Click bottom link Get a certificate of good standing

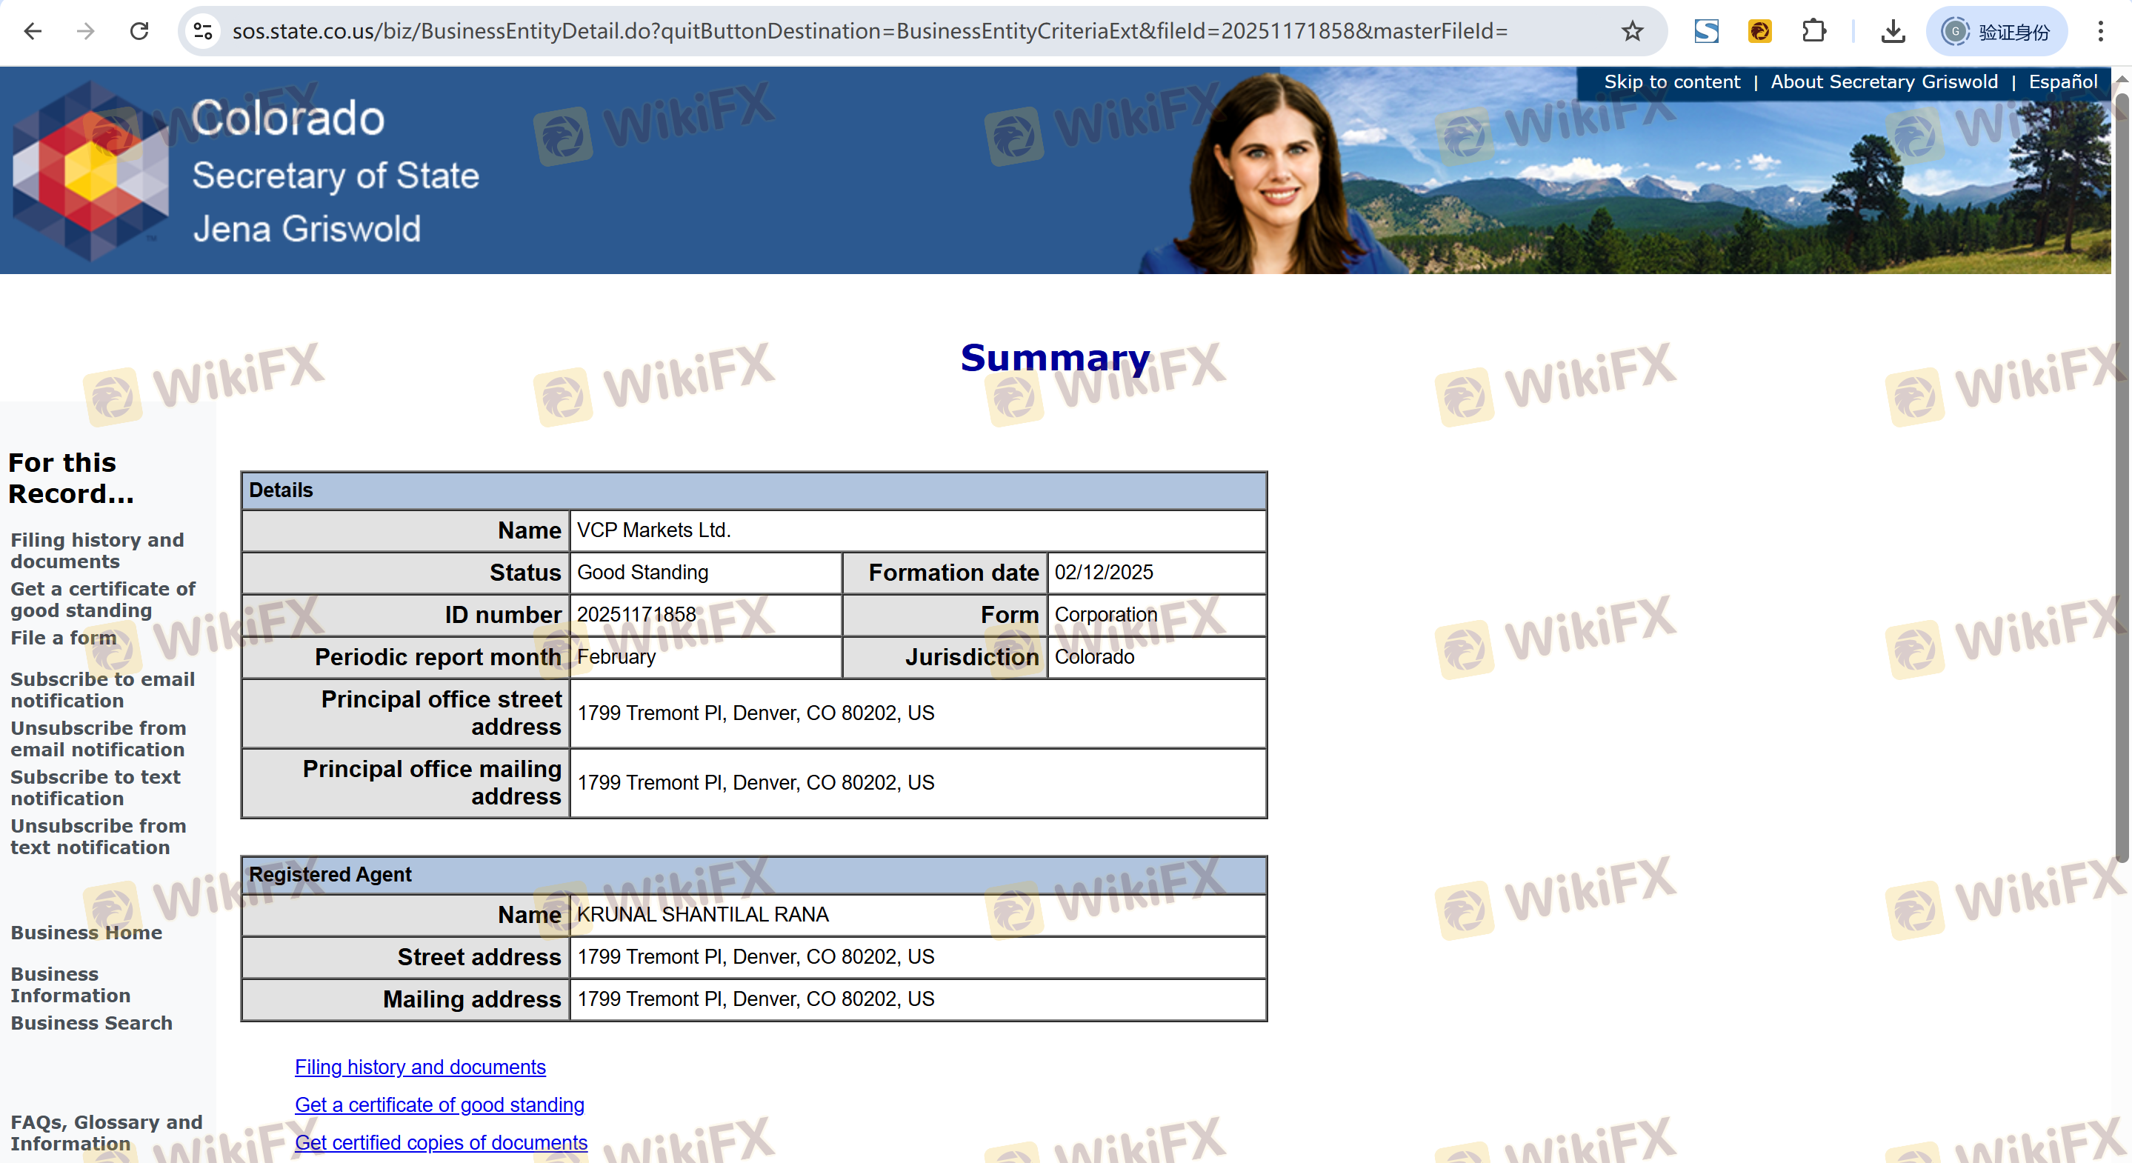pos(439,1104)
